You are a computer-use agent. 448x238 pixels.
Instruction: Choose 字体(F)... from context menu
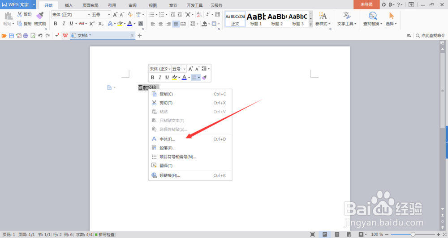[x=190, y=139]
